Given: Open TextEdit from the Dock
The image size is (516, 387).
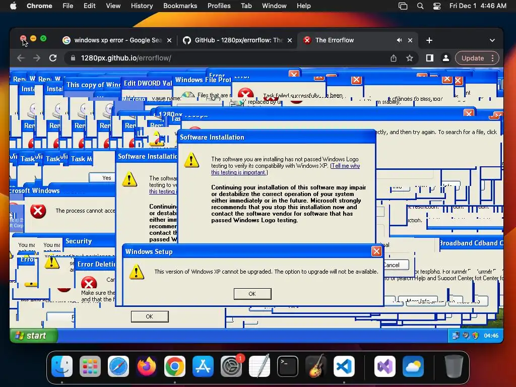Looking at the screenshot, I should 260,366.
